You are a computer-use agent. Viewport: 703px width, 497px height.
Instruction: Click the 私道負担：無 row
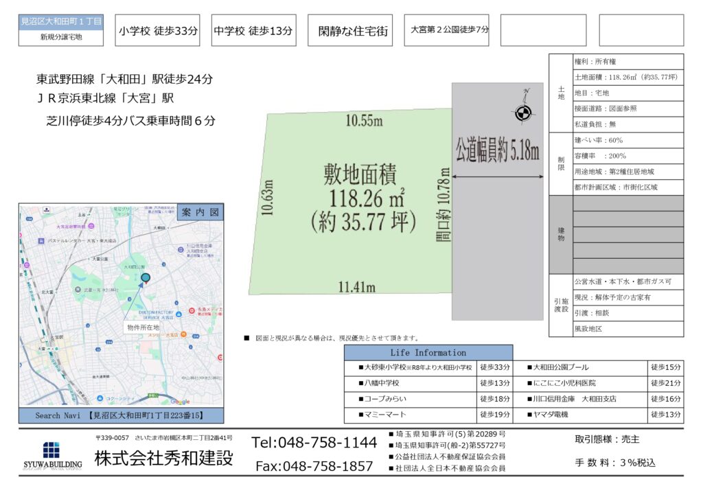tap(628, 124)
